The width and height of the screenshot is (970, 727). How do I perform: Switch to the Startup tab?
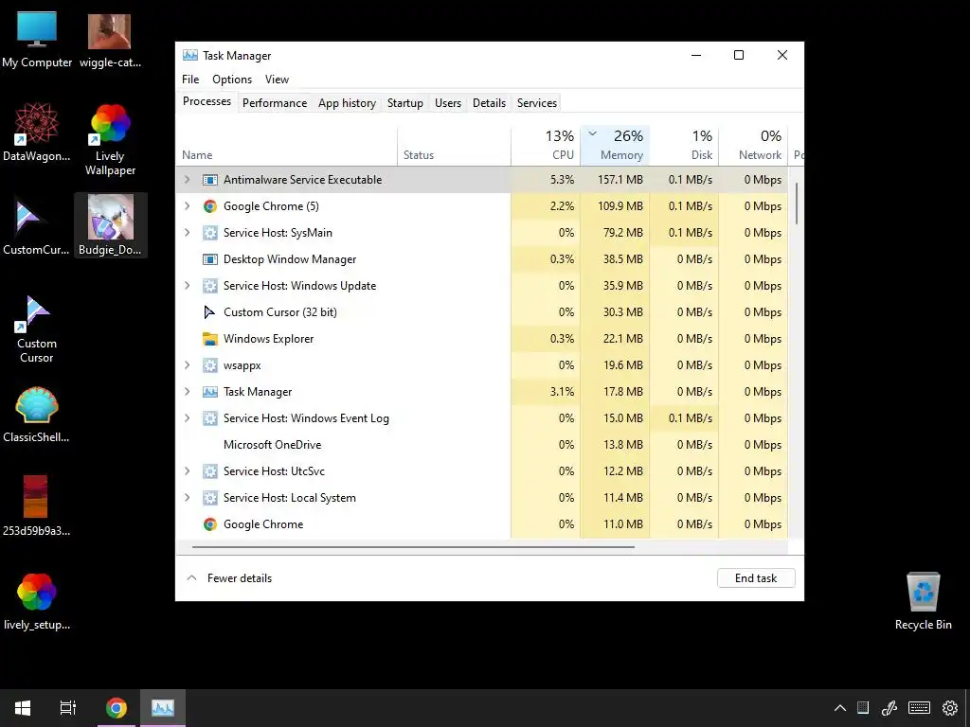coord(405,103)
